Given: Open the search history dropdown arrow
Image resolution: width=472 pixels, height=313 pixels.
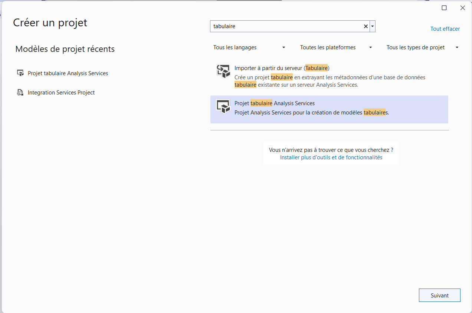Looking at the screenshot, I should pyautogui.click(x=373, y=26).
